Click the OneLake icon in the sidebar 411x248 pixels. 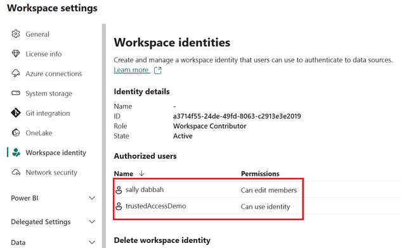16,133
